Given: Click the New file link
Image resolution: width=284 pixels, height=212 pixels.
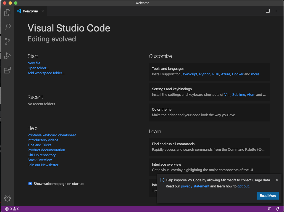Looking at the screenshot, I should tap(34, 63).
